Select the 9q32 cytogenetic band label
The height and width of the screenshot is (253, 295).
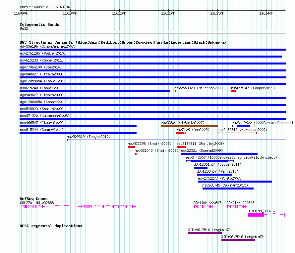tap(24, 28)
